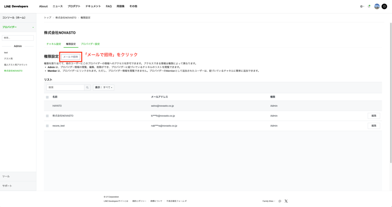Open the FAQ menu item
The width and height of the screenshot is (392, 207).
109,6
